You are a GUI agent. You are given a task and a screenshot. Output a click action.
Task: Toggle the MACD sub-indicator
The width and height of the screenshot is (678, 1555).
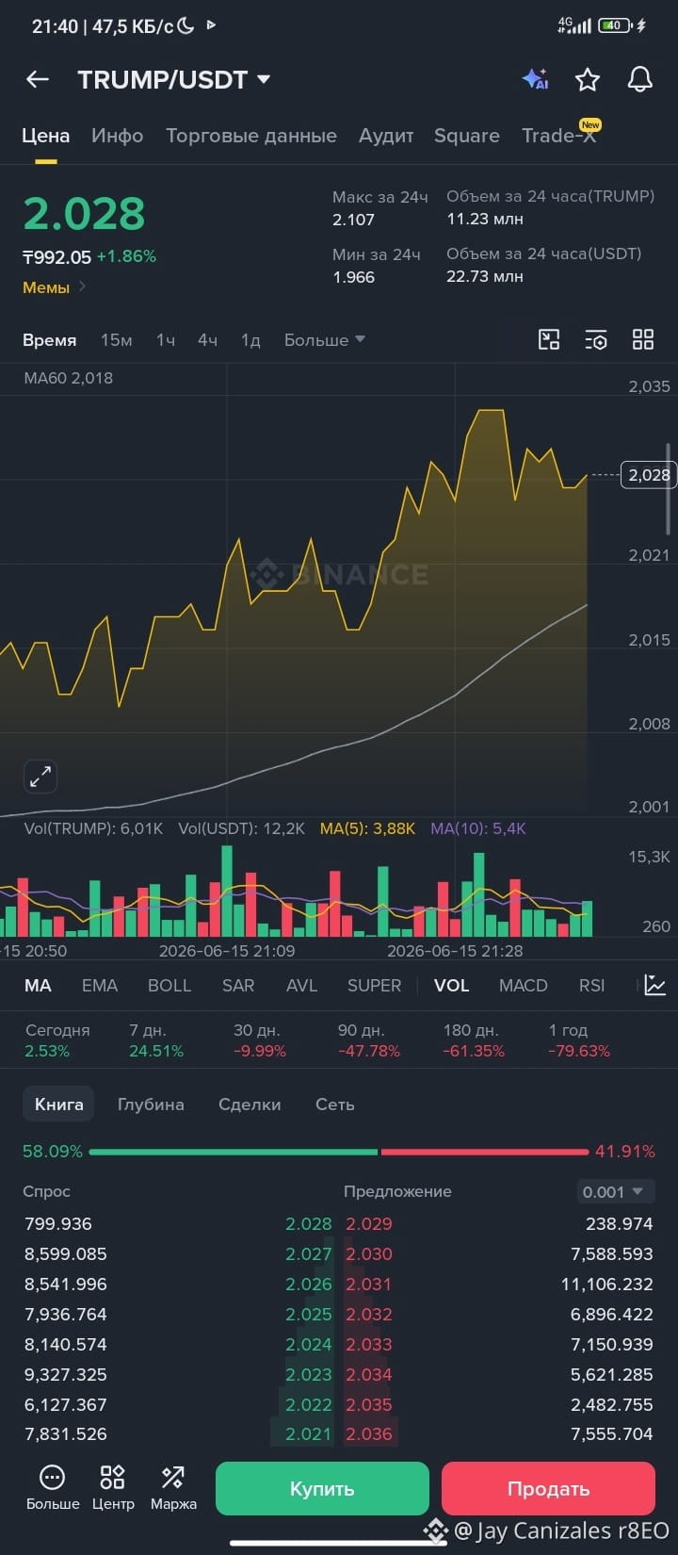coord(524,986)
